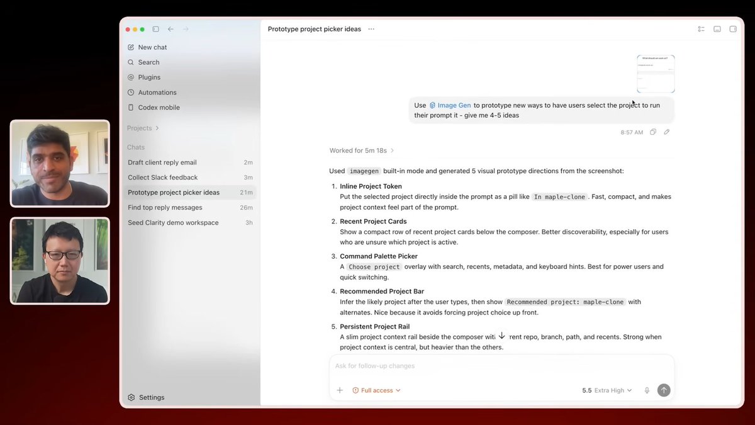Open the title's more options ellipsis
This screenshot has width=755, height=425.
pyautogui.click(x=371, y=29)
